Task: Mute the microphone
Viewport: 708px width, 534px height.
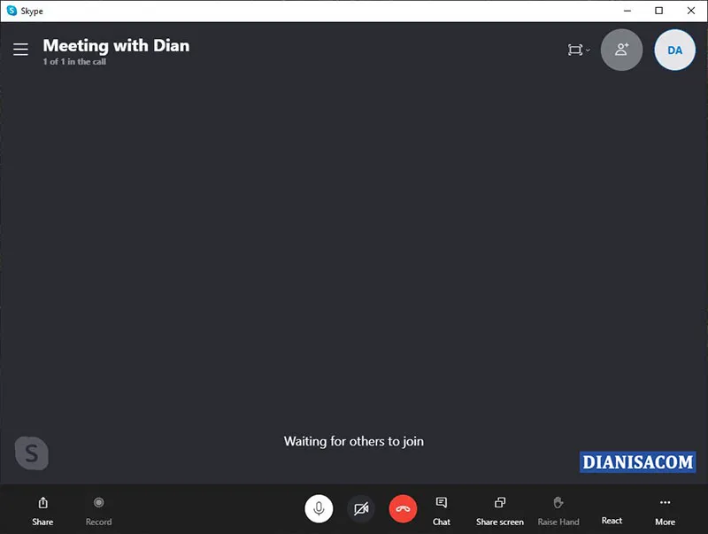Action: (319, 508)
